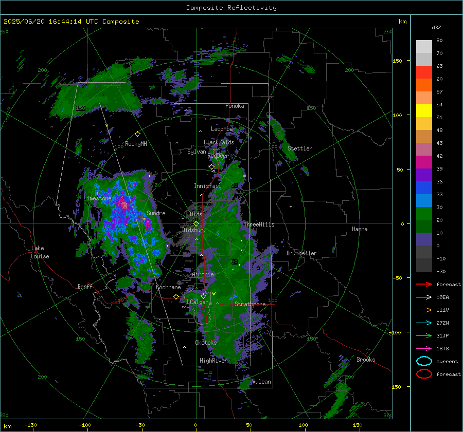
Task: Click the Hanna label
Action: pos(360,229)
